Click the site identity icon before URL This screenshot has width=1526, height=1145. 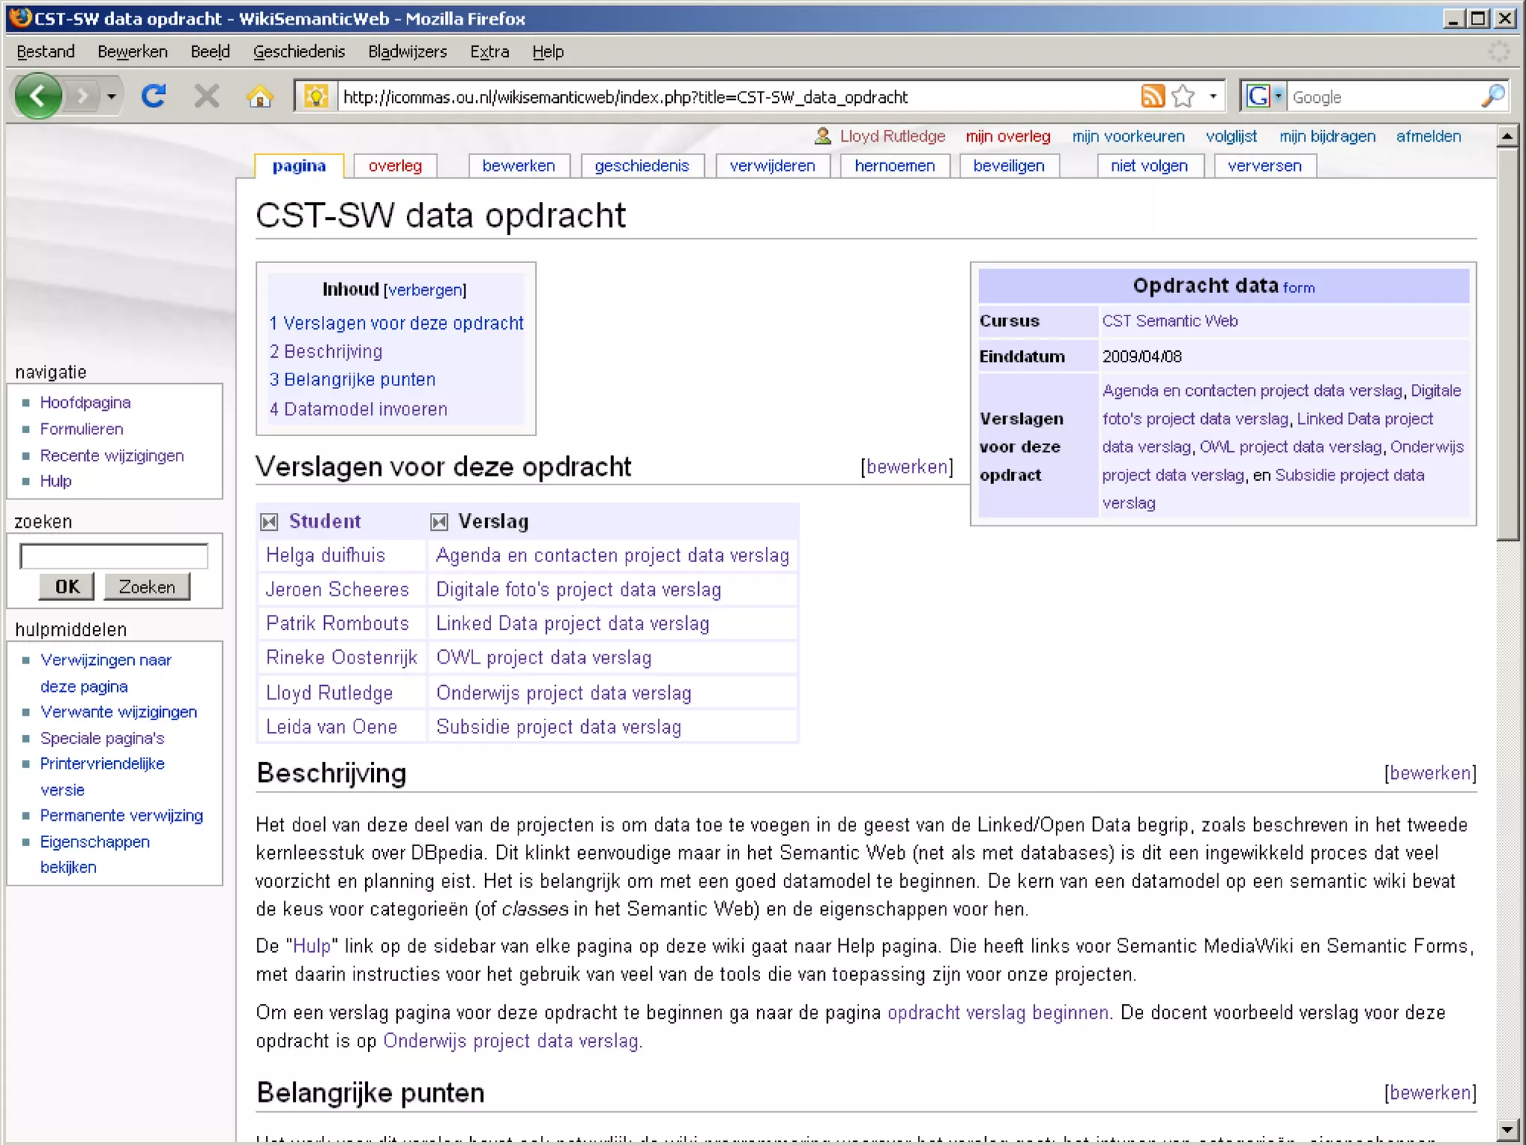coord(316,97)
